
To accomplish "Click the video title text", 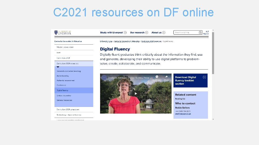I will [129, 78].
